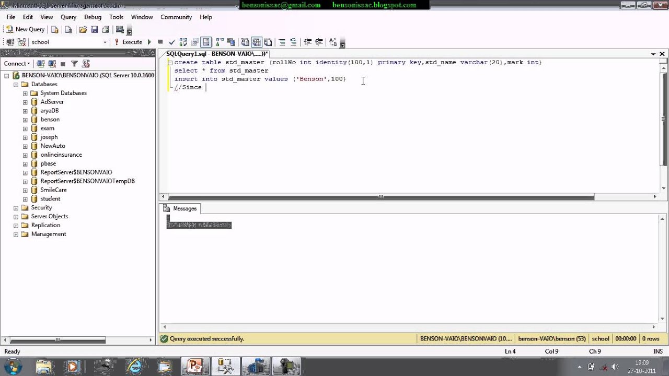This screenshot has height=376, width=669.
Task: Select the SmileCare database
Action: 53,190
